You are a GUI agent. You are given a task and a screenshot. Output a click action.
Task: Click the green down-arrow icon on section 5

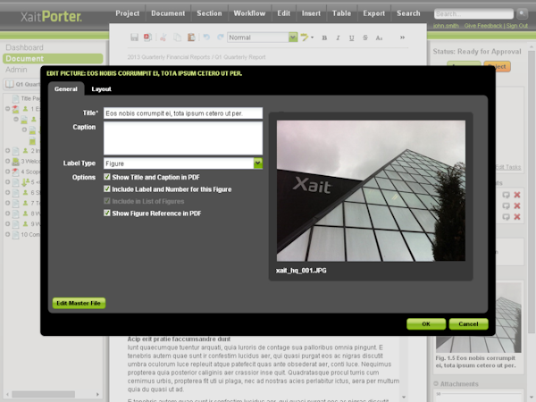(26, 182)
